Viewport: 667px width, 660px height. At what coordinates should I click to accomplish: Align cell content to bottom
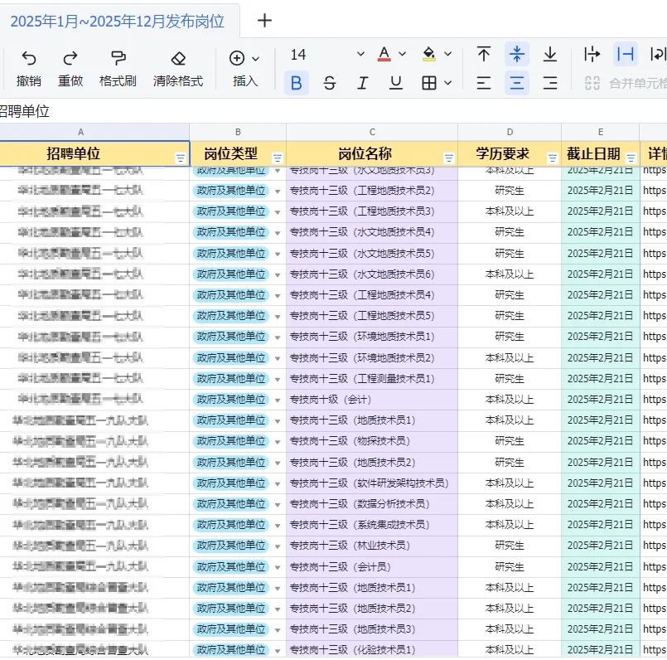550,54
